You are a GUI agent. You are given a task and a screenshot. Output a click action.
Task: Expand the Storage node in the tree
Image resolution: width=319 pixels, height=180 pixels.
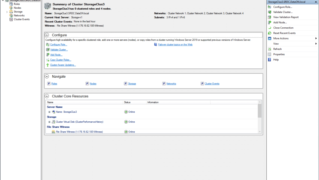(7, 12)
